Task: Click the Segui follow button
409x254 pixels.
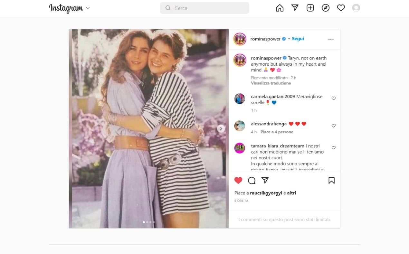Action: tap(298, 39)
